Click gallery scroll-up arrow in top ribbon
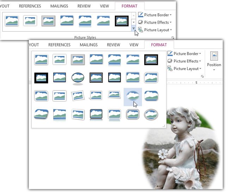Image resolution: width=229 pixels, height=195 pixels. (134, 16)
